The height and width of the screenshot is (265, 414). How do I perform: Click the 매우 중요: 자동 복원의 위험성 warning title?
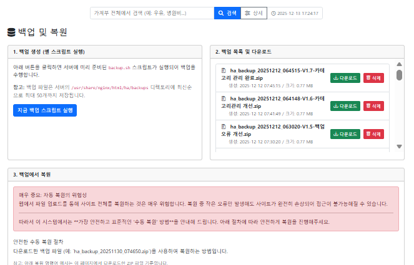[53, 195]
